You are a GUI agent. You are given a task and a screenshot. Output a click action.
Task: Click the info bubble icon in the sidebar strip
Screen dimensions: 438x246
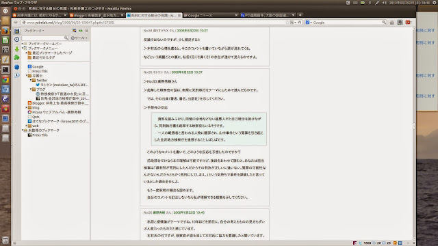click(16, 75)
